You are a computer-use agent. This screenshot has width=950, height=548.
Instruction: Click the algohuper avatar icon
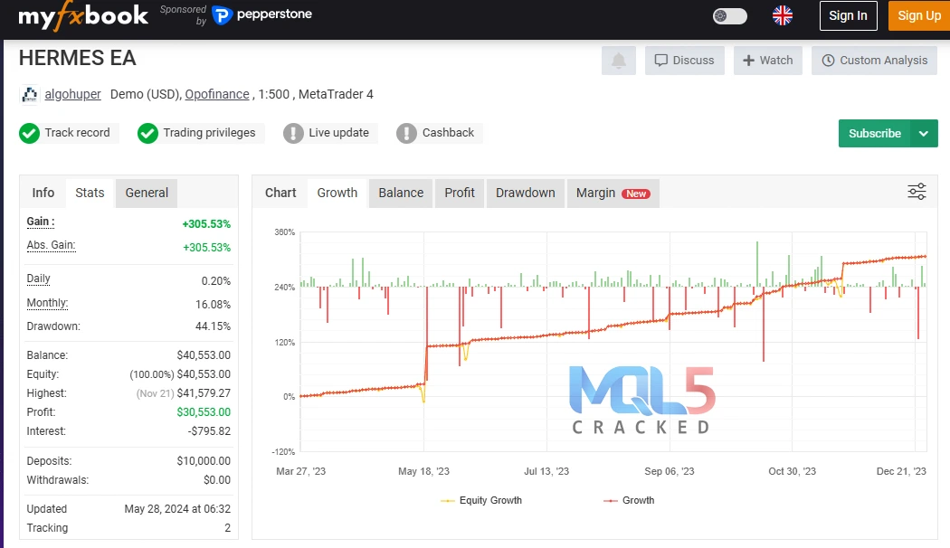coord(29,94)
